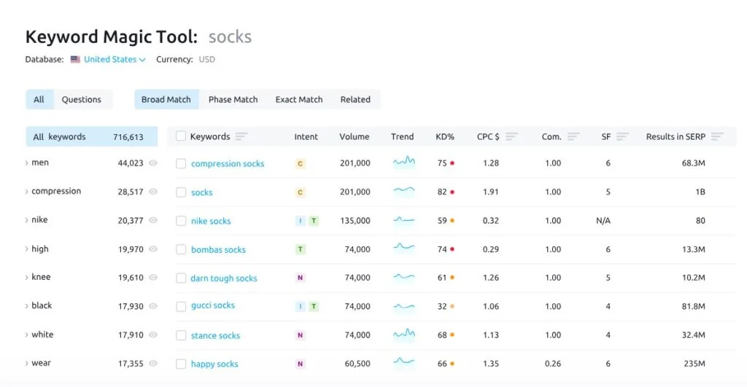Screen dimensions: 747x387
Task: Select the bombas socks checkbox
Action: coord(181,249)
